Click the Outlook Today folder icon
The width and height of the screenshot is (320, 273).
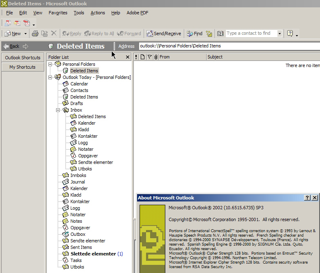click(58, 77)
